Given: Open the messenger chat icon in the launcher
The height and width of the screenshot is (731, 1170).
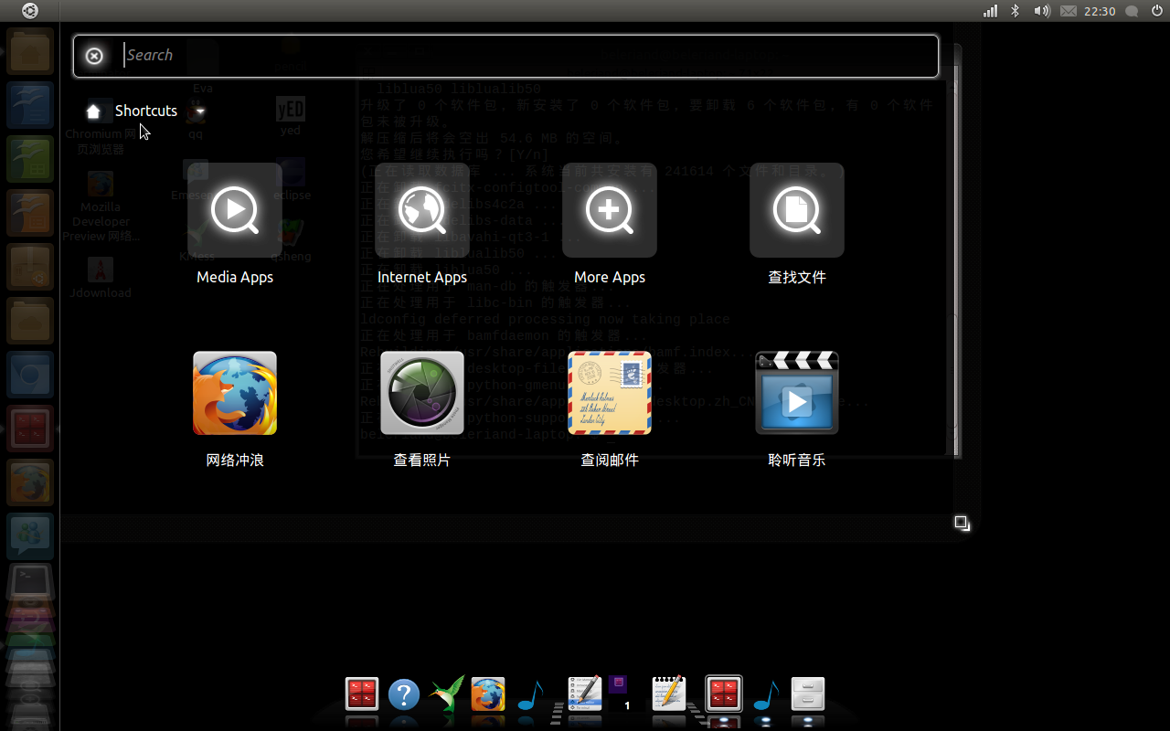Looking at the screenshot, I should (30, 535).
